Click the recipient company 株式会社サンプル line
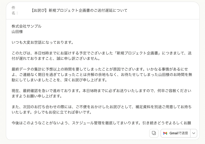 click(27, 26)
